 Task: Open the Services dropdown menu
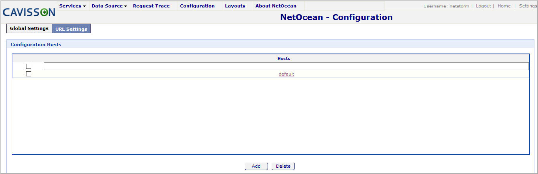(x=73, y=6)
